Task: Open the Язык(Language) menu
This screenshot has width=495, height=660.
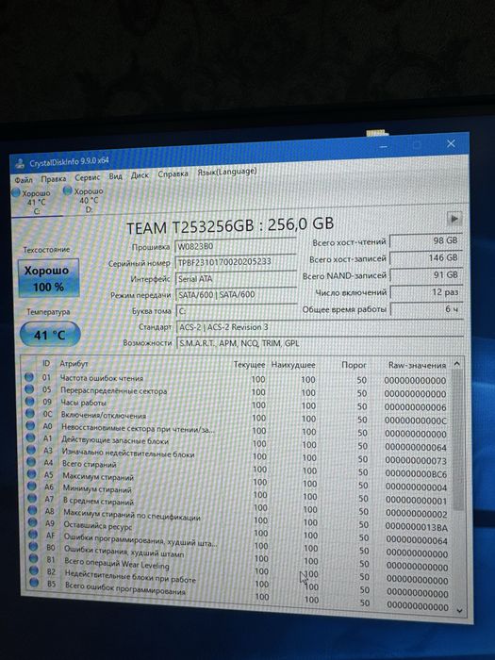Action: pos(227,172)
